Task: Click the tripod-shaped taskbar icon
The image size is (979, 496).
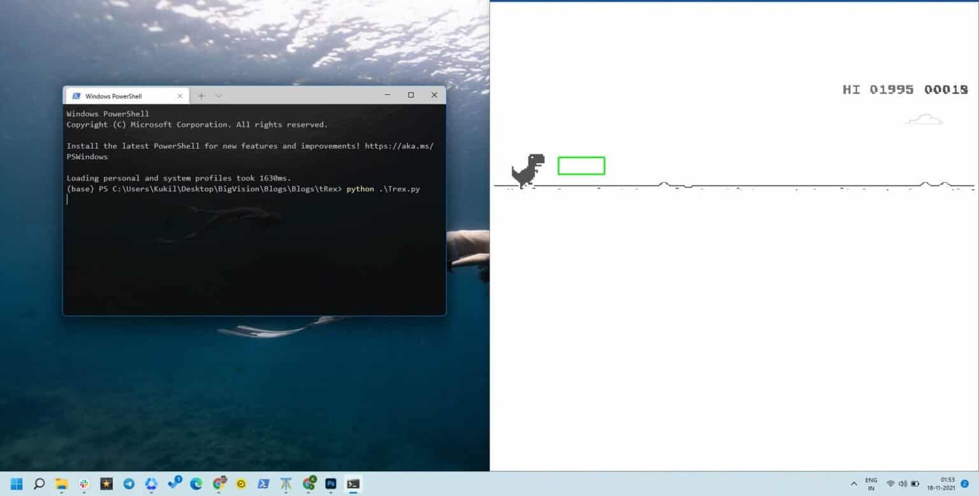Action: coord(286,484)
